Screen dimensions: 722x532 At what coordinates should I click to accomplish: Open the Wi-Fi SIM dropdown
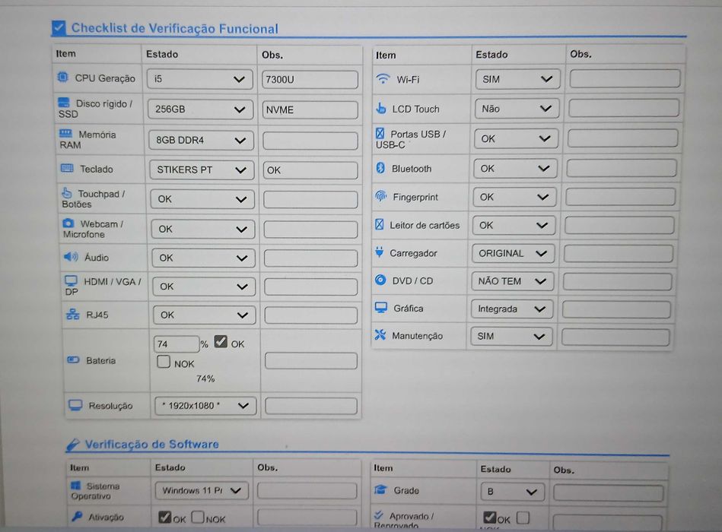tap(517, 79)
